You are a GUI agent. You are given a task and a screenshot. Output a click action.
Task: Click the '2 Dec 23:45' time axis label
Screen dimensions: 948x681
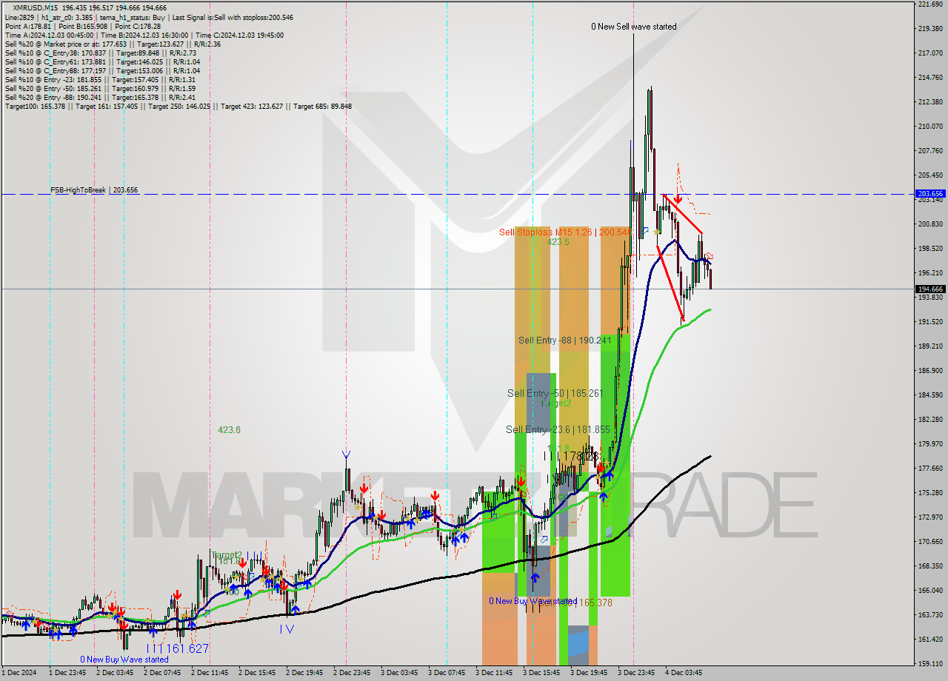[x=352, y=674]
